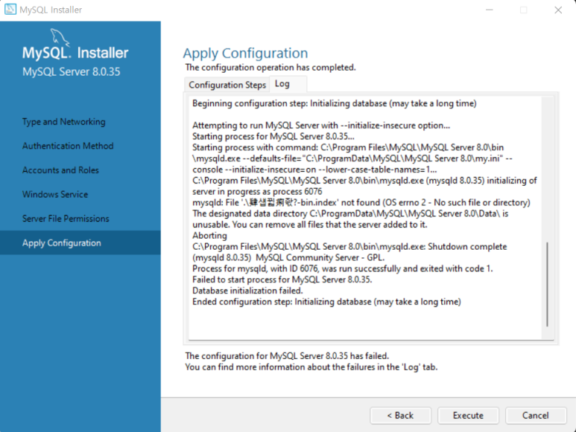Open the Windows Service step
This screenshot has width=576, height=432.
(54, 194)
